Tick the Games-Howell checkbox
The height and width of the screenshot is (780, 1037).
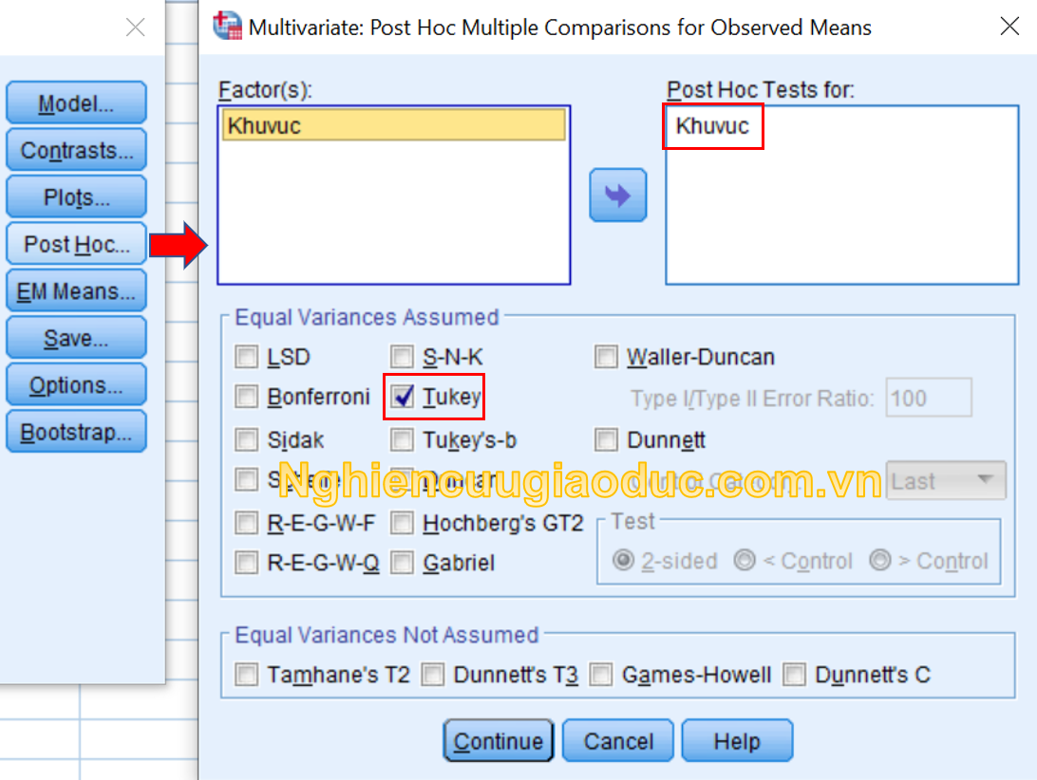601,675
